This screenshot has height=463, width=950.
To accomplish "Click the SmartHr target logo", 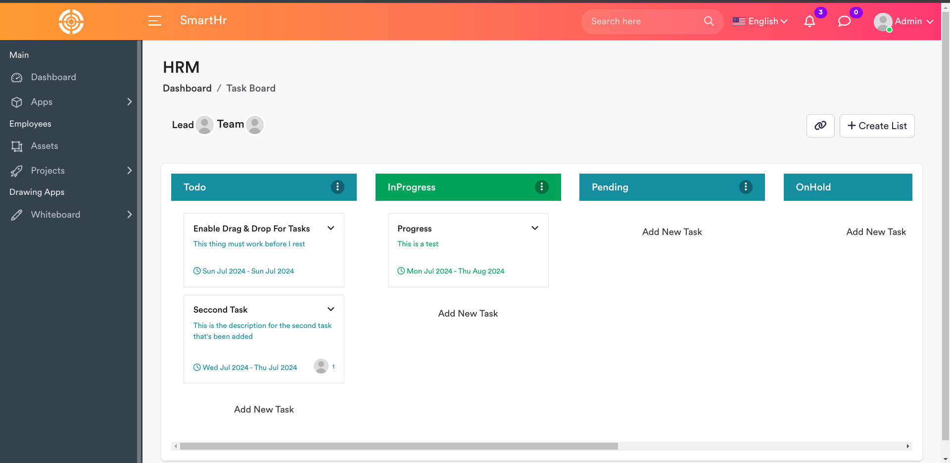I will [71, 22].
